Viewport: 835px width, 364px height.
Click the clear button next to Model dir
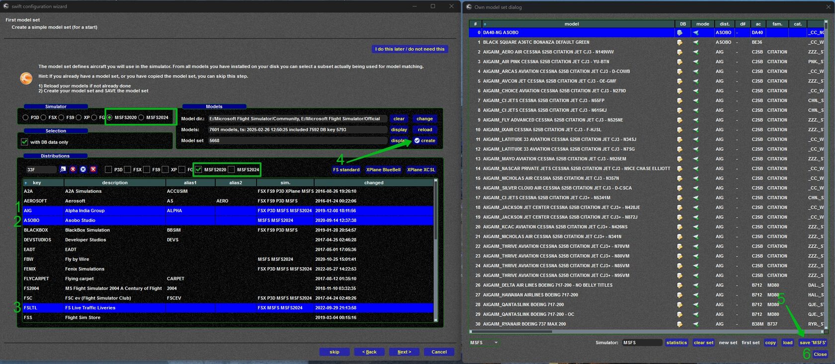(x=399, y=119)
